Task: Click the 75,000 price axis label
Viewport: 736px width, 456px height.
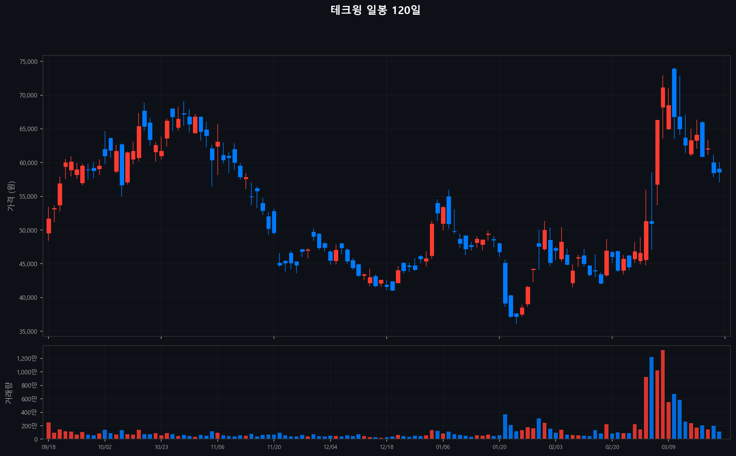Action: 28,62
